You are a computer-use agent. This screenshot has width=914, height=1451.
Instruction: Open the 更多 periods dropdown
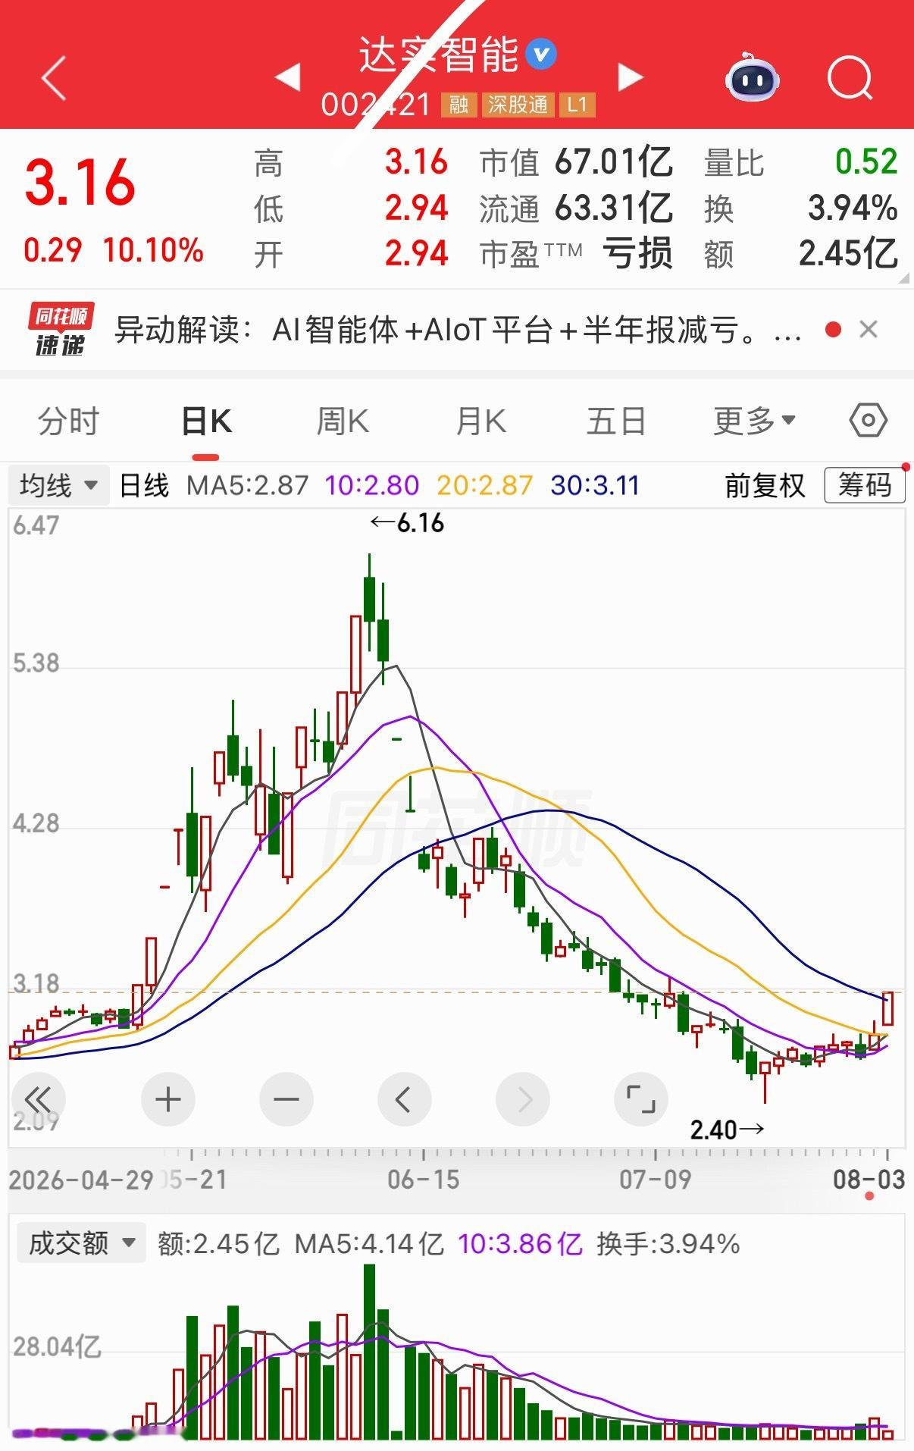click(754, 421)
